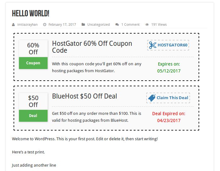Screen dimensions: 220x171
Task: Click the author user icon
Action: pos(13,24)
